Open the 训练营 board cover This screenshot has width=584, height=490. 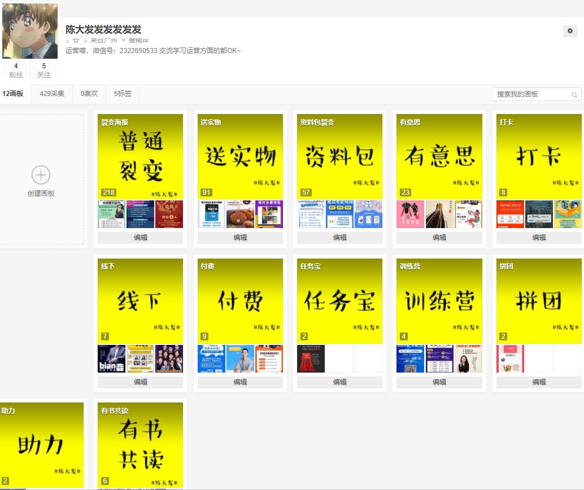point(439,301)
